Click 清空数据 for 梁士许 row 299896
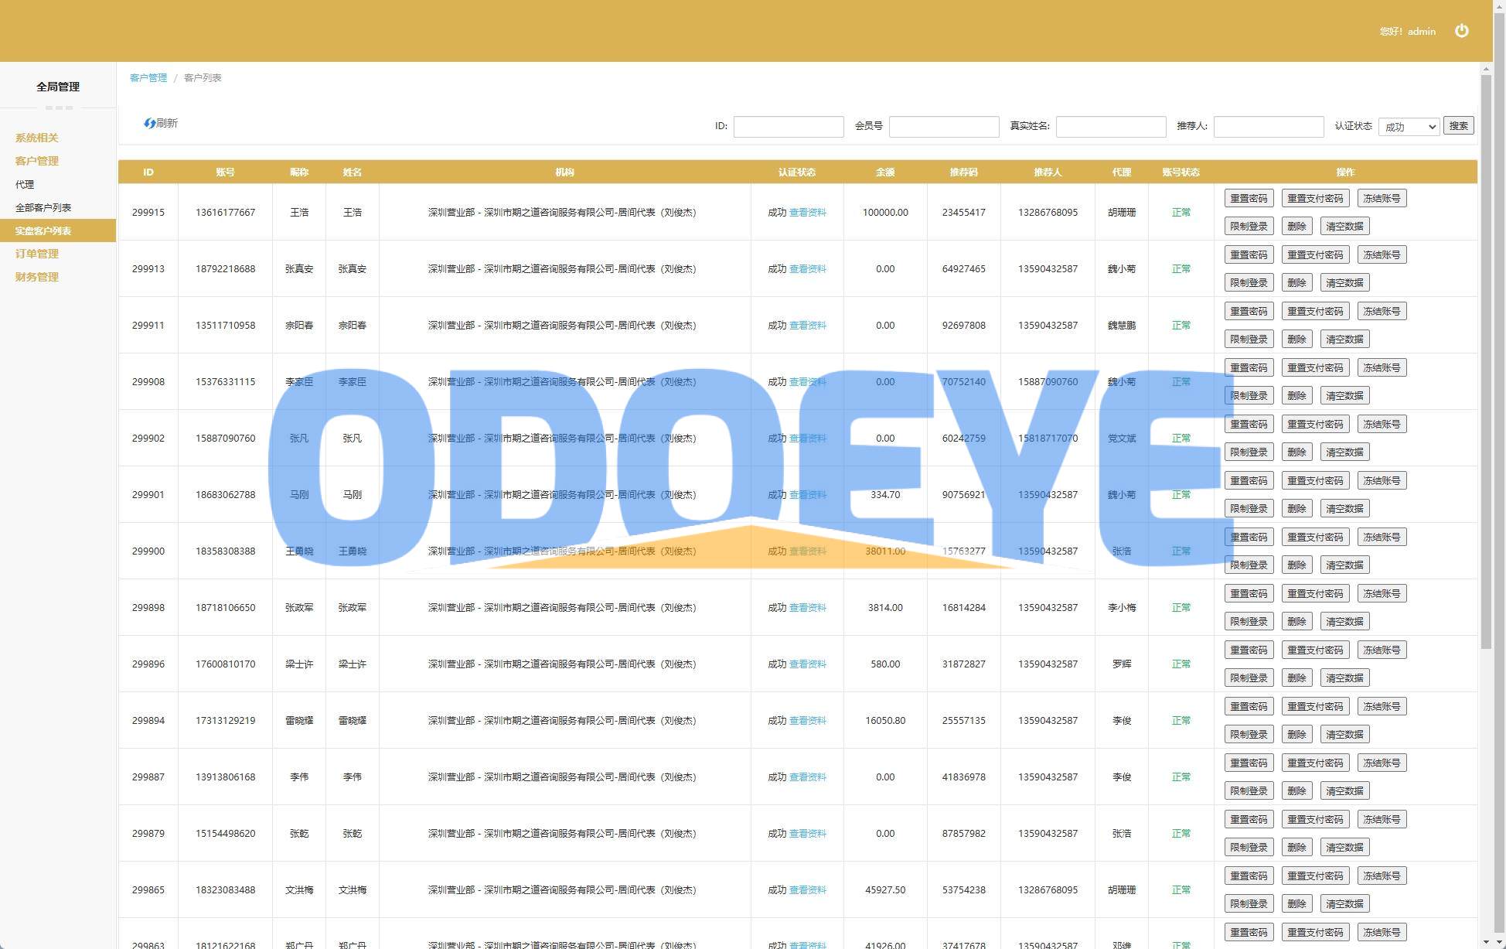 click(x=1344, y=678)
